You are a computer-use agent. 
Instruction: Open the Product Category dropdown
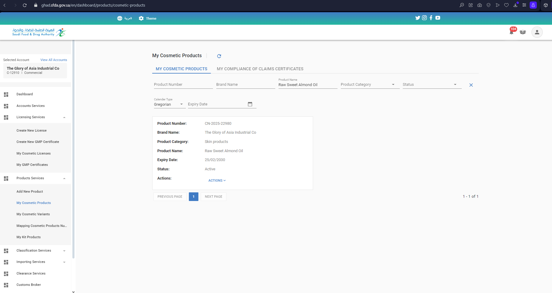coord(370,85)
